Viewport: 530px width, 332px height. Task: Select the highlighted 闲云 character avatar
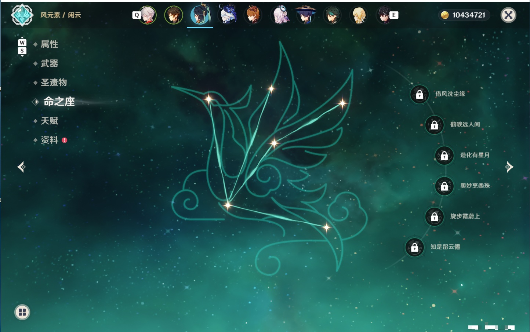200,15
